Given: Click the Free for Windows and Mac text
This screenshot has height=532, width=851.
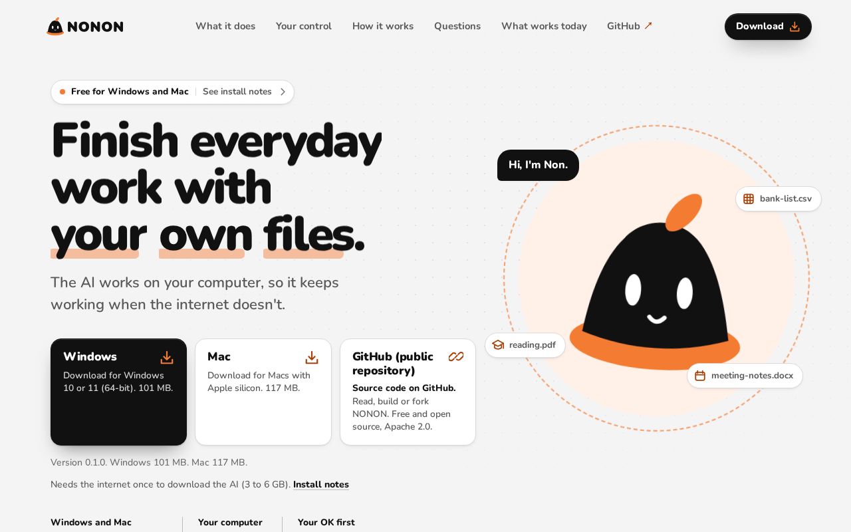Looking at the screenshot, I should tap(130, 92).
